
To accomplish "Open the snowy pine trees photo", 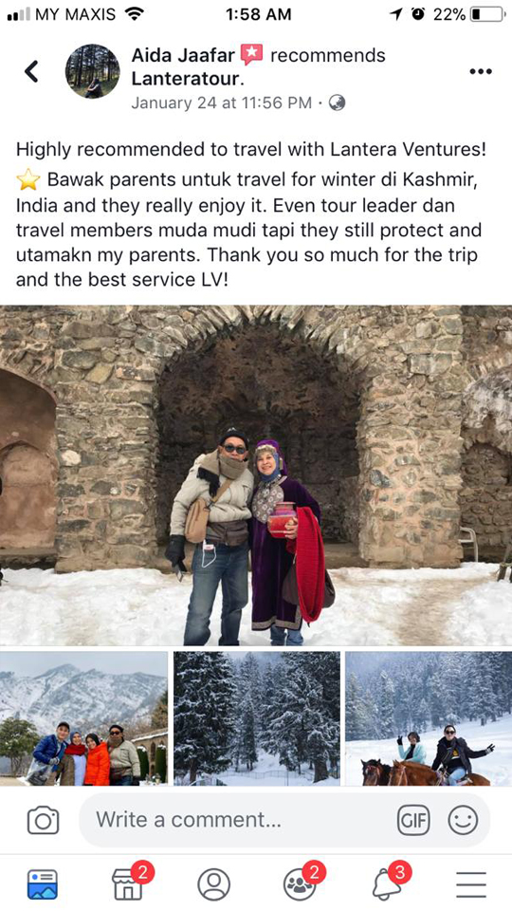I will (257, 718).
